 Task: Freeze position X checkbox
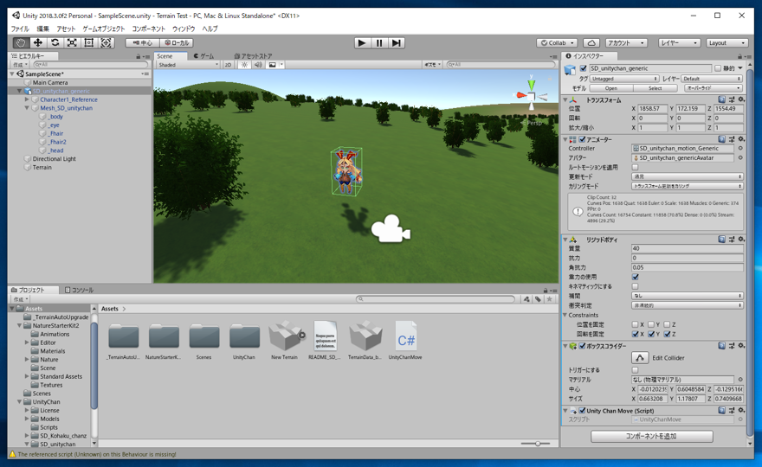tap(636, 324)
